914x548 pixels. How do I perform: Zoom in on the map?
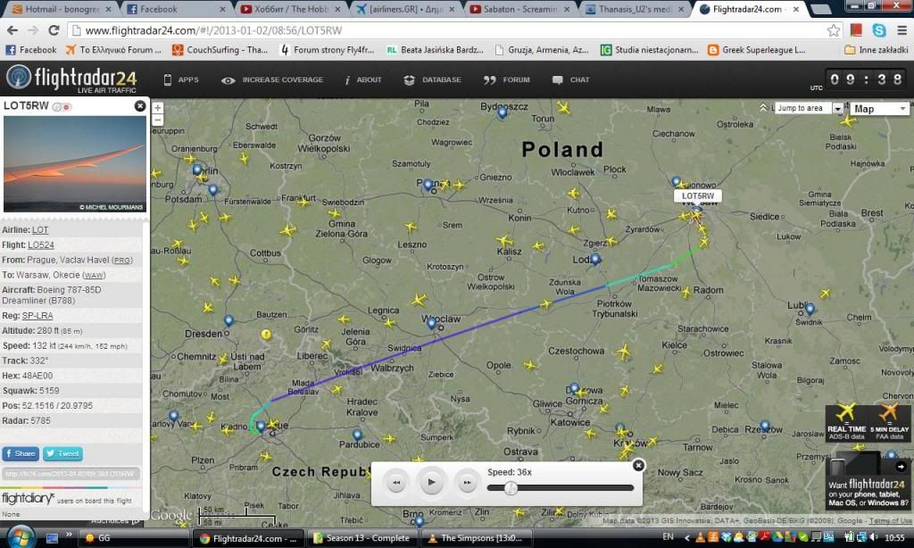157,108
